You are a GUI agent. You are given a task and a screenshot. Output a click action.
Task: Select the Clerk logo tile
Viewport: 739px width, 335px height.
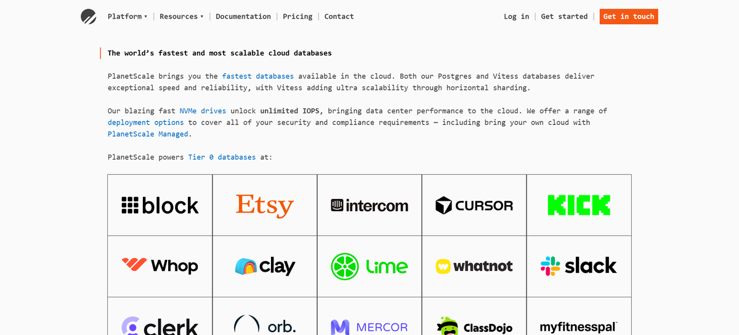click(x=160, y=317)
